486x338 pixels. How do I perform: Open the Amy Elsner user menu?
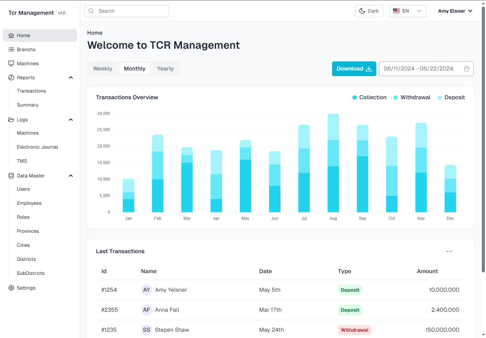(x=455, y=11)
